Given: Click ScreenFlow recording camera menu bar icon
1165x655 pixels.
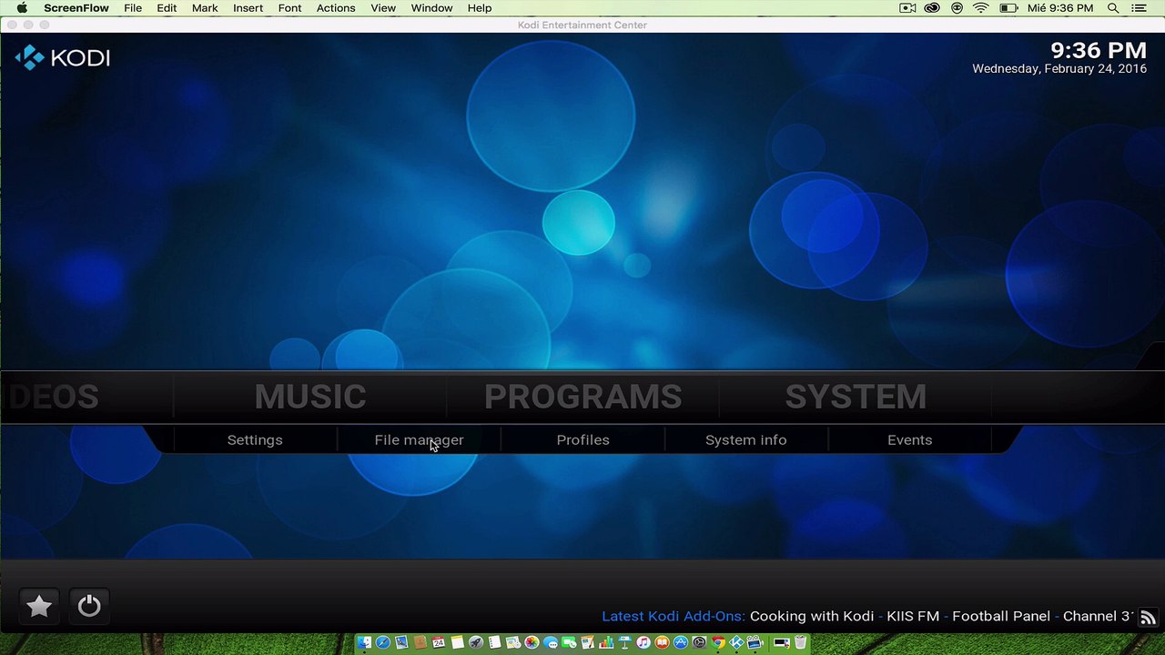Looking at the screenshot, I should click(x=907, y=8).
